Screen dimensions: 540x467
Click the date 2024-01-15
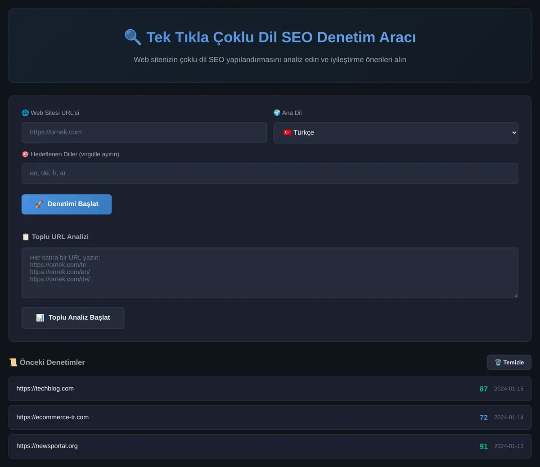pyautogui.click(x=509, y=389)
